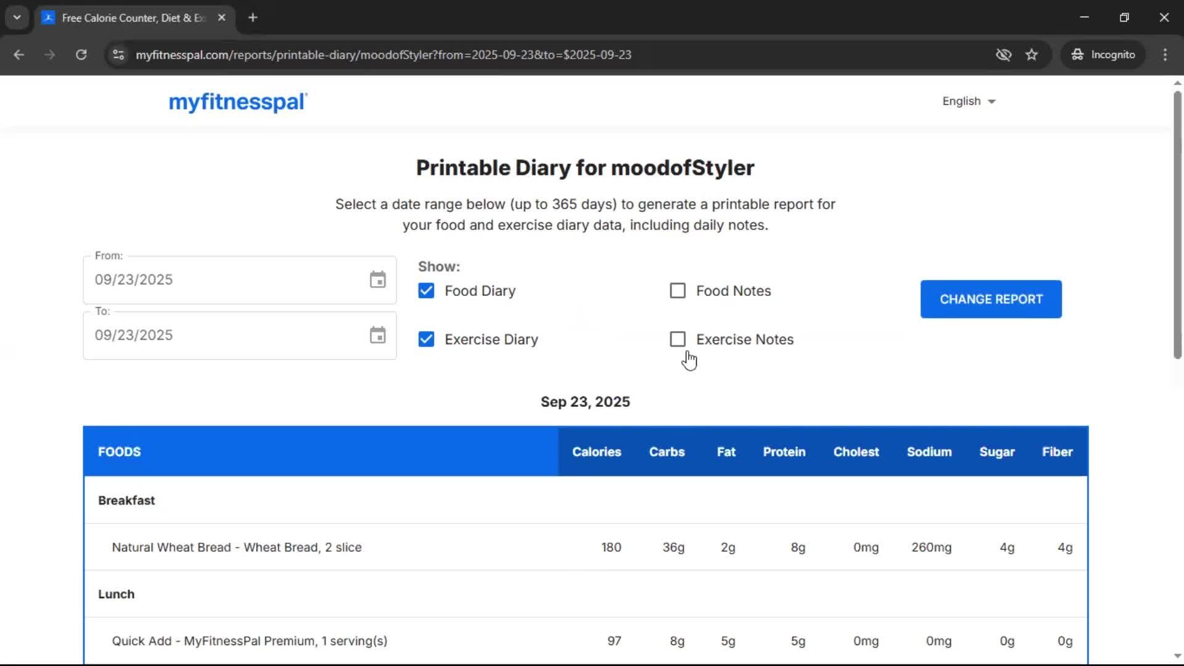Click the third-party cookies blocked eye icon

pyautogui.click(x=1003, y=54)
